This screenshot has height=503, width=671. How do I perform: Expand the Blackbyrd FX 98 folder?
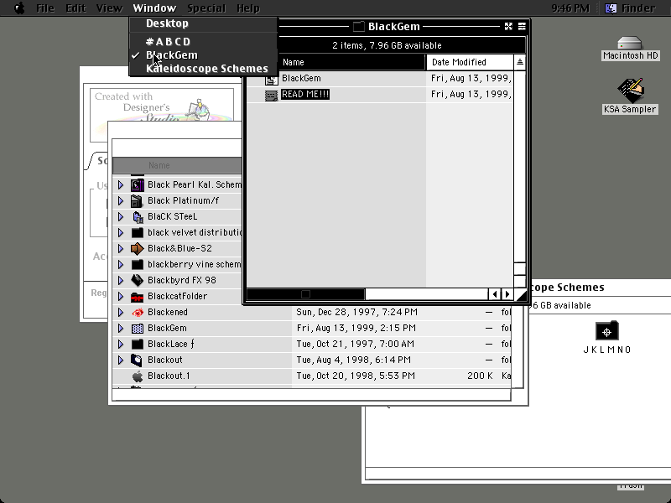coord(121,280)
